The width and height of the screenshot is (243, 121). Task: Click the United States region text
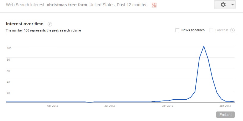pos(102,5)
